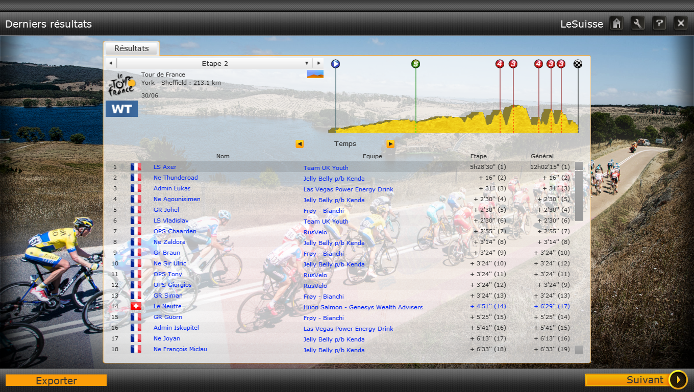Open rider Ne Thunderoad
Screen dimensions: 694x392
point(176,178)
